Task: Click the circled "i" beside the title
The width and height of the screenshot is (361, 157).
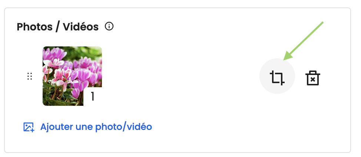Action: (x=109, y=27)
